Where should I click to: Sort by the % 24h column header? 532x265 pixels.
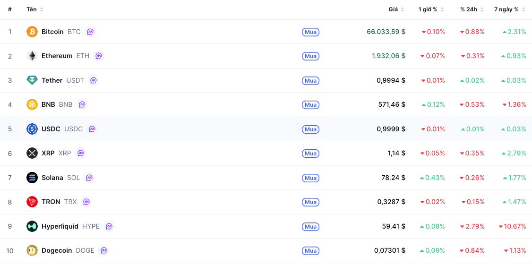click(472, 9)
